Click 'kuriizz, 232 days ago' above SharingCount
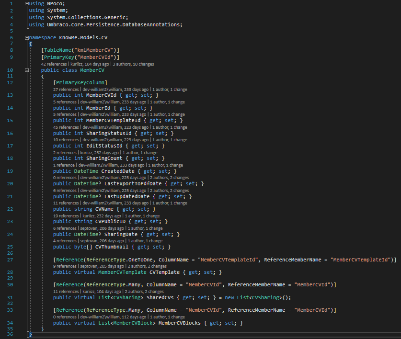This screenshot has width=401, height=339. point(100,153)
